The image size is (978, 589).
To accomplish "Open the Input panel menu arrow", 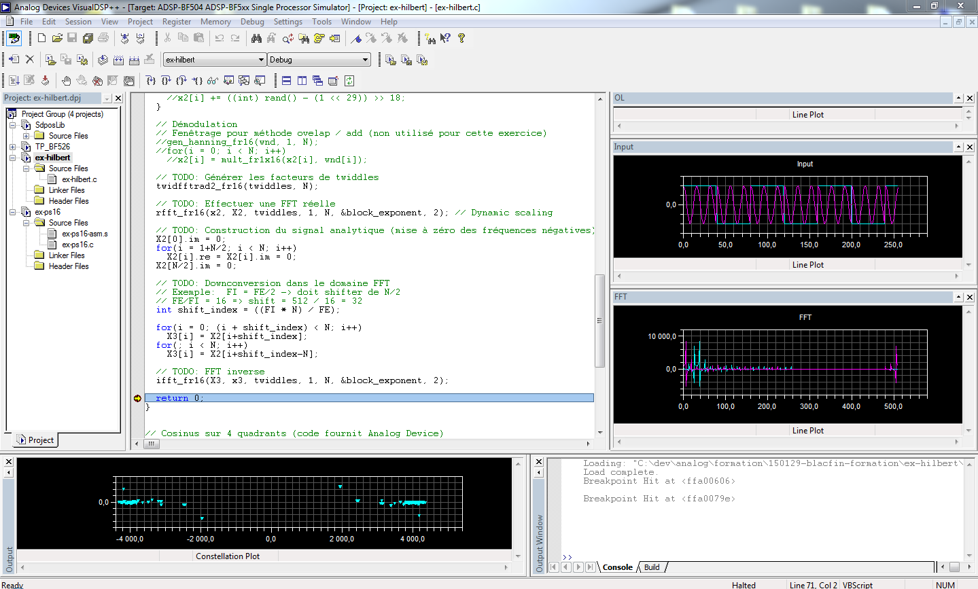I will [x=958, y=147].
